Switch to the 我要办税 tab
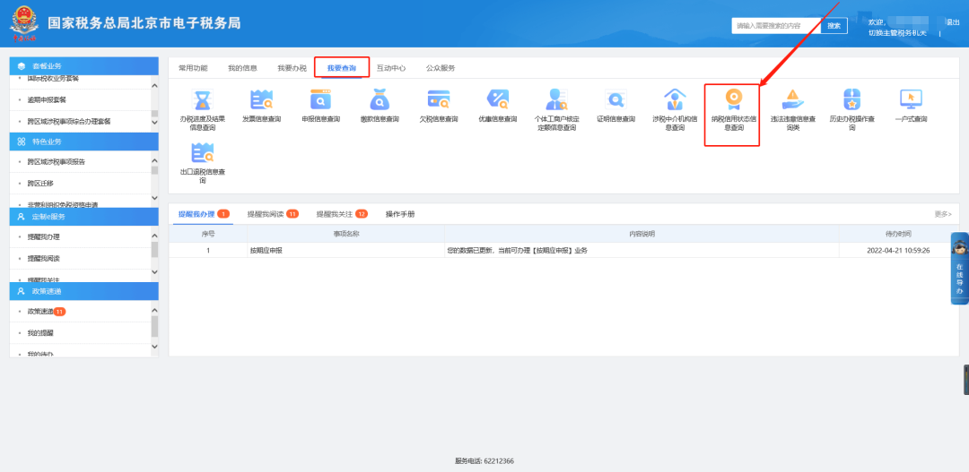Screen dimensions: 969x472 pos(292,68)
